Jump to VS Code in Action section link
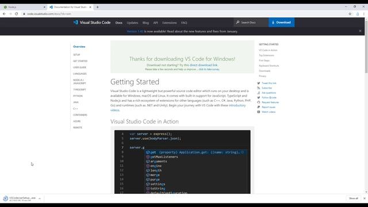368x207 pixels. point(268,50)
